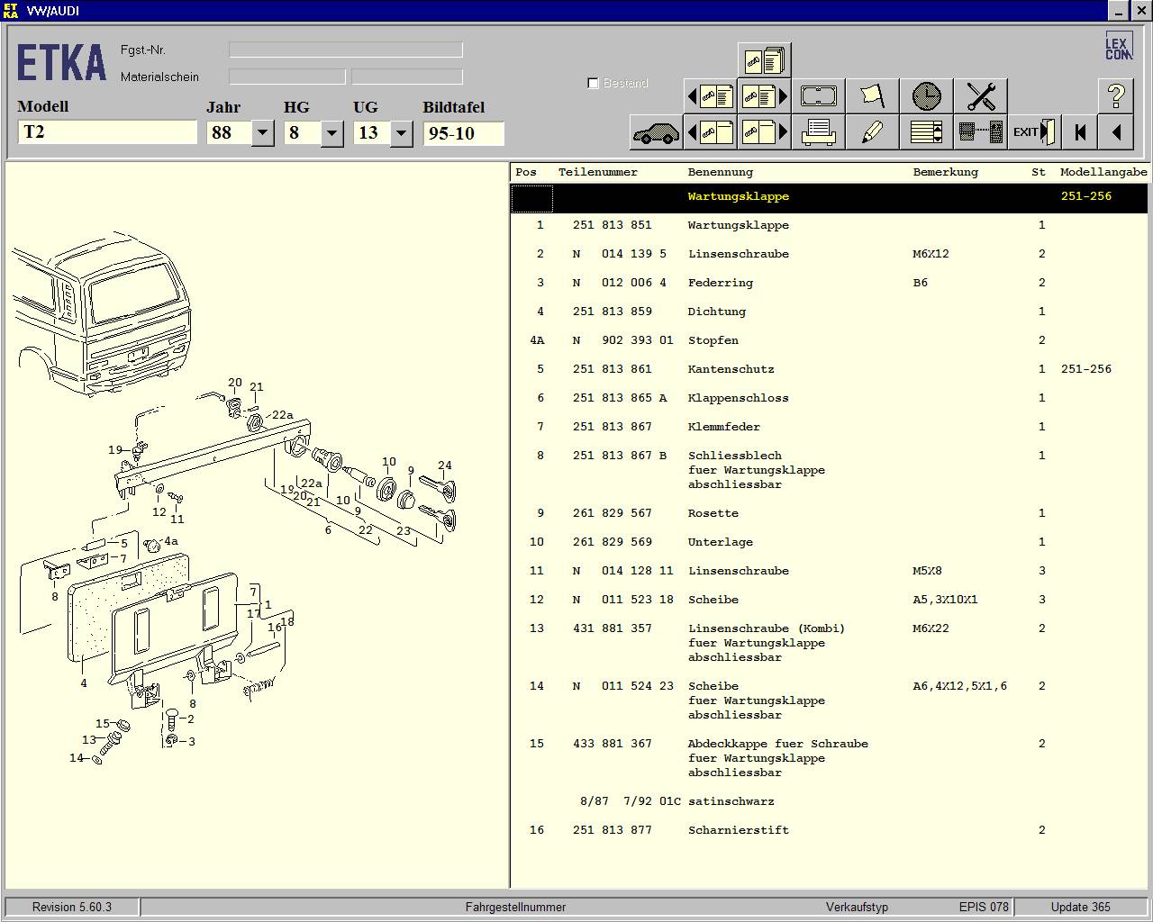Open the UG dropdown arrow
The image size is (1153, 922).
click(401, 133)
